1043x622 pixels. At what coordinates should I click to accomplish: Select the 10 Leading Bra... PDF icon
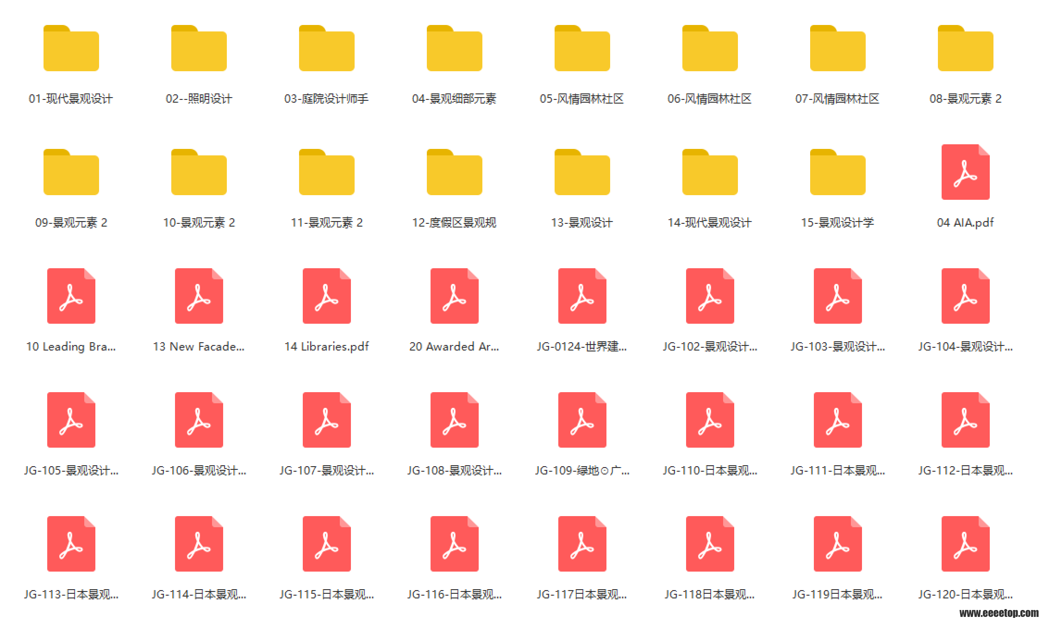pos(71,296)
